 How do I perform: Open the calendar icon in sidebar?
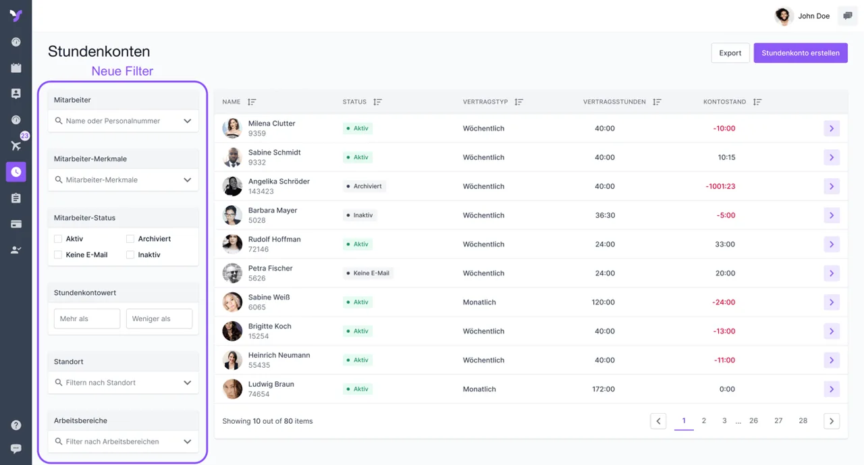point(16,68)
